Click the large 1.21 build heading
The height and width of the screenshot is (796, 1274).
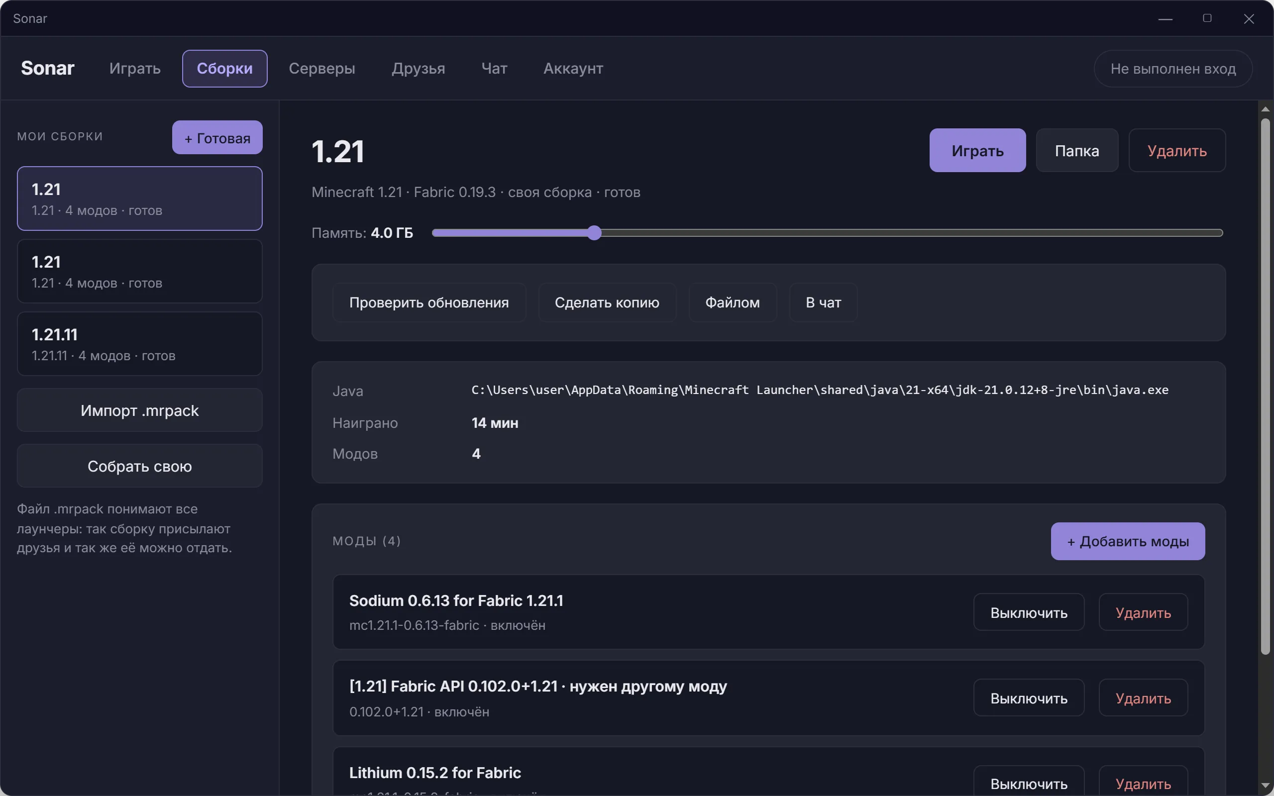click(x=337, y=152)
